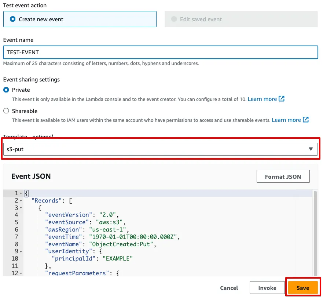323x298 pixels.
Task: Click the "ObjectCreated:Put" value
Action: [x=121, y=244]
